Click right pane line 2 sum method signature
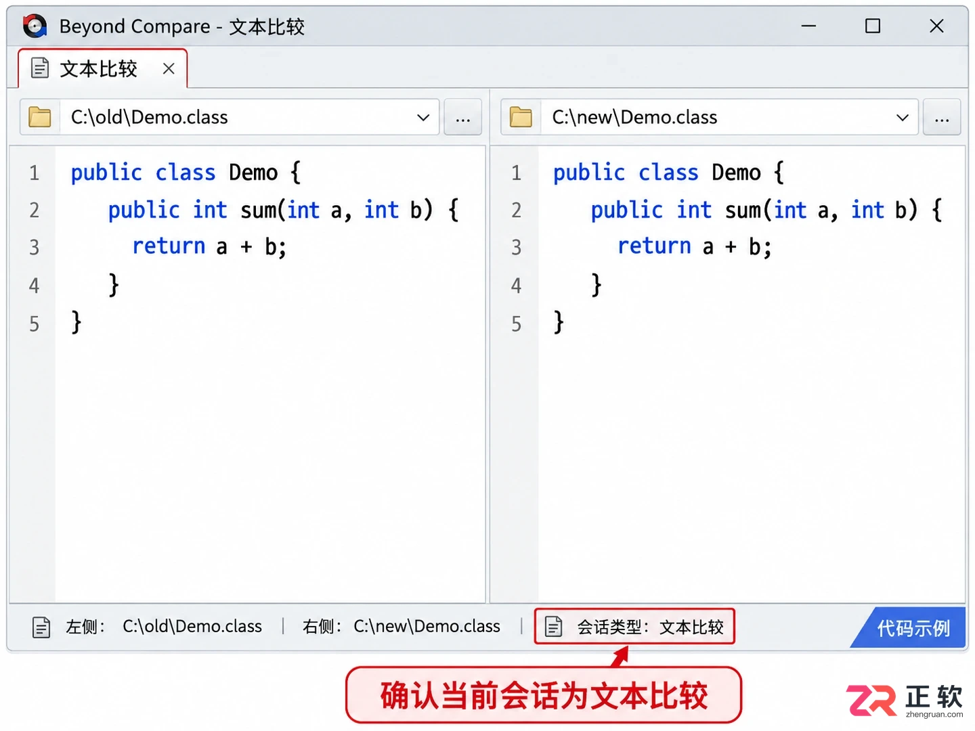 766,210
